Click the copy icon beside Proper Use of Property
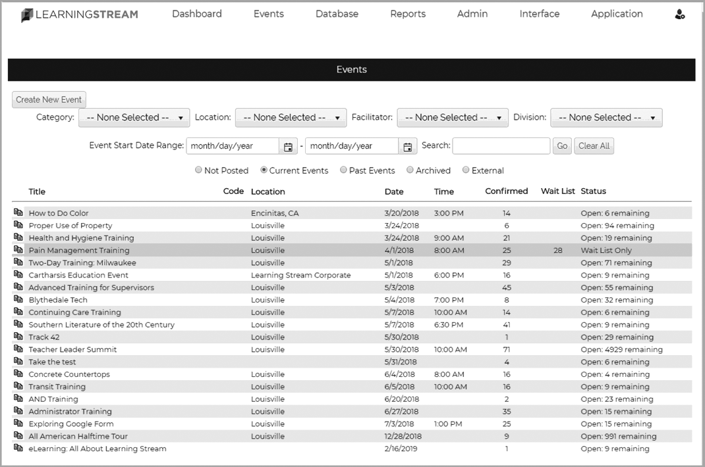Image resolution: width=705 pixels, height=467 pixels. 18,224
